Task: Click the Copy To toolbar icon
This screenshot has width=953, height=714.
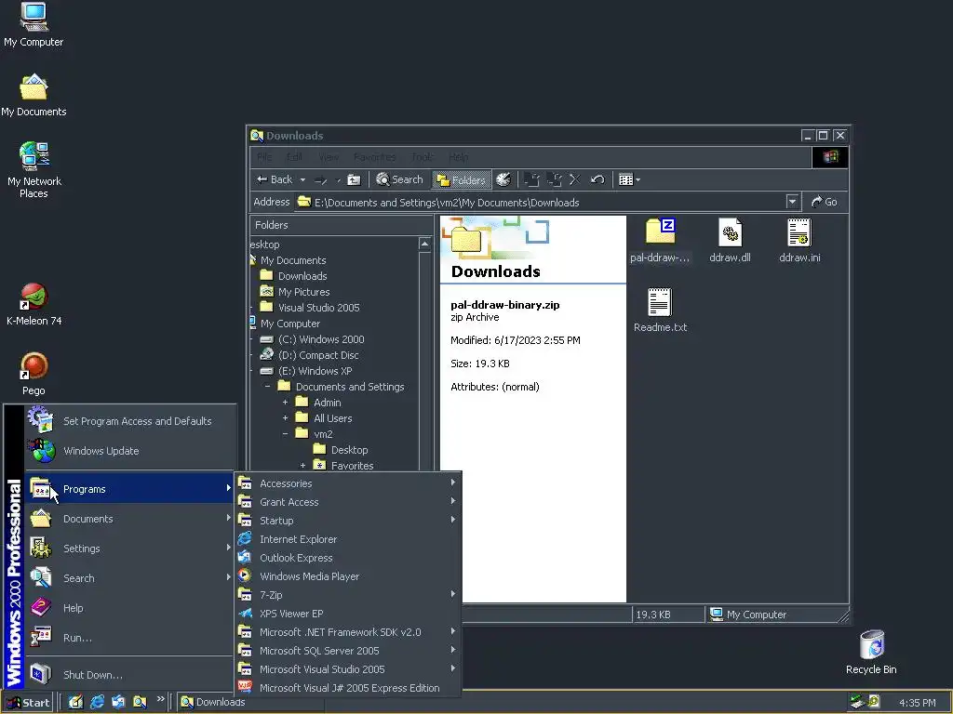Action: (x=554, y=179)
